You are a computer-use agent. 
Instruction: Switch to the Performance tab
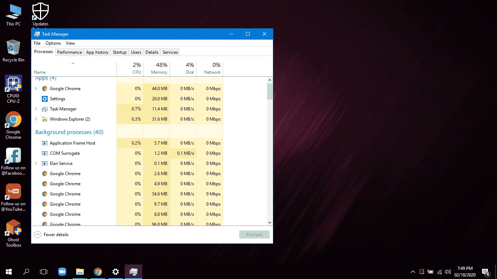(69, 52)
